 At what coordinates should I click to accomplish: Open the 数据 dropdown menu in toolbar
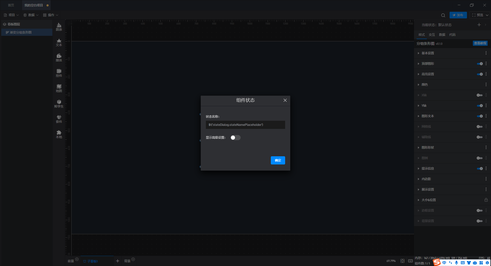(x=31, y=15)
